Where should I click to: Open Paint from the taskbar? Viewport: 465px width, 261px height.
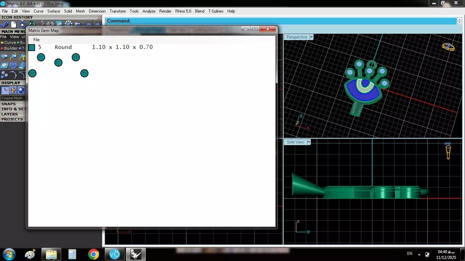[30, 254]
